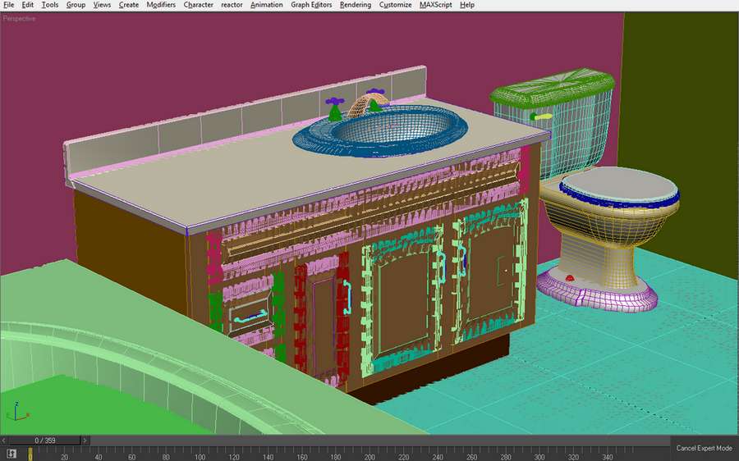The height and width of the screenshot is (461, 739).
Task: Expand the Rendering menu
Action: [x=355, y=5]
